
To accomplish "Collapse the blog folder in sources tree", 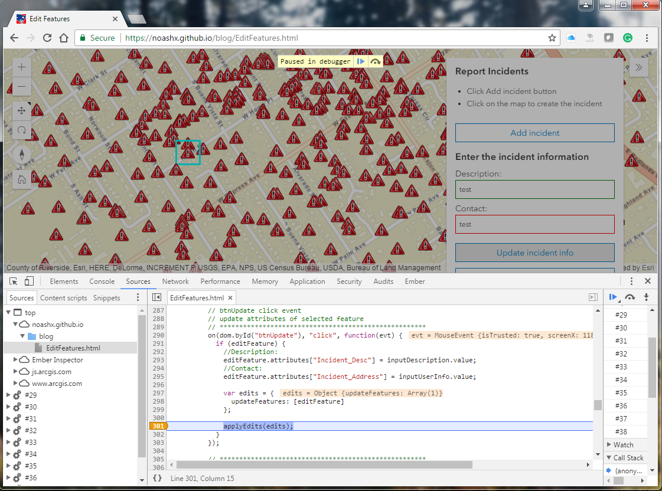I will point(22,336).
